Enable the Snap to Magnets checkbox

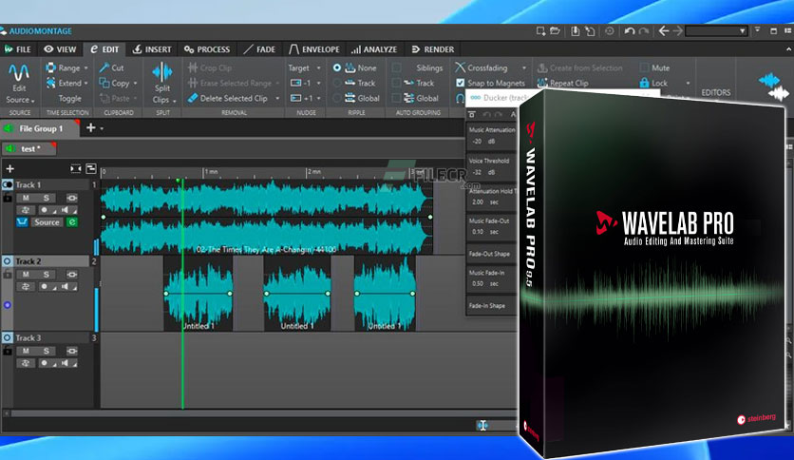click(x=460, y=83)
